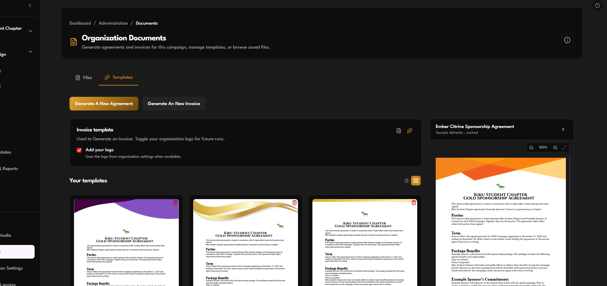Switch templates to list view

point(406,181)
